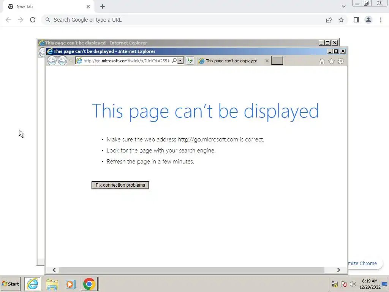Minimize the front Internet Explorer window
Viewport: 389px width, 292px height.
pos(330,51)
